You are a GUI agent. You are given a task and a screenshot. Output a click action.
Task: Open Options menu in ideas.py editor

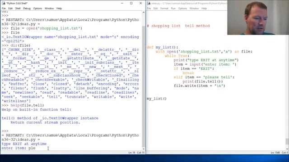(182, 9)
